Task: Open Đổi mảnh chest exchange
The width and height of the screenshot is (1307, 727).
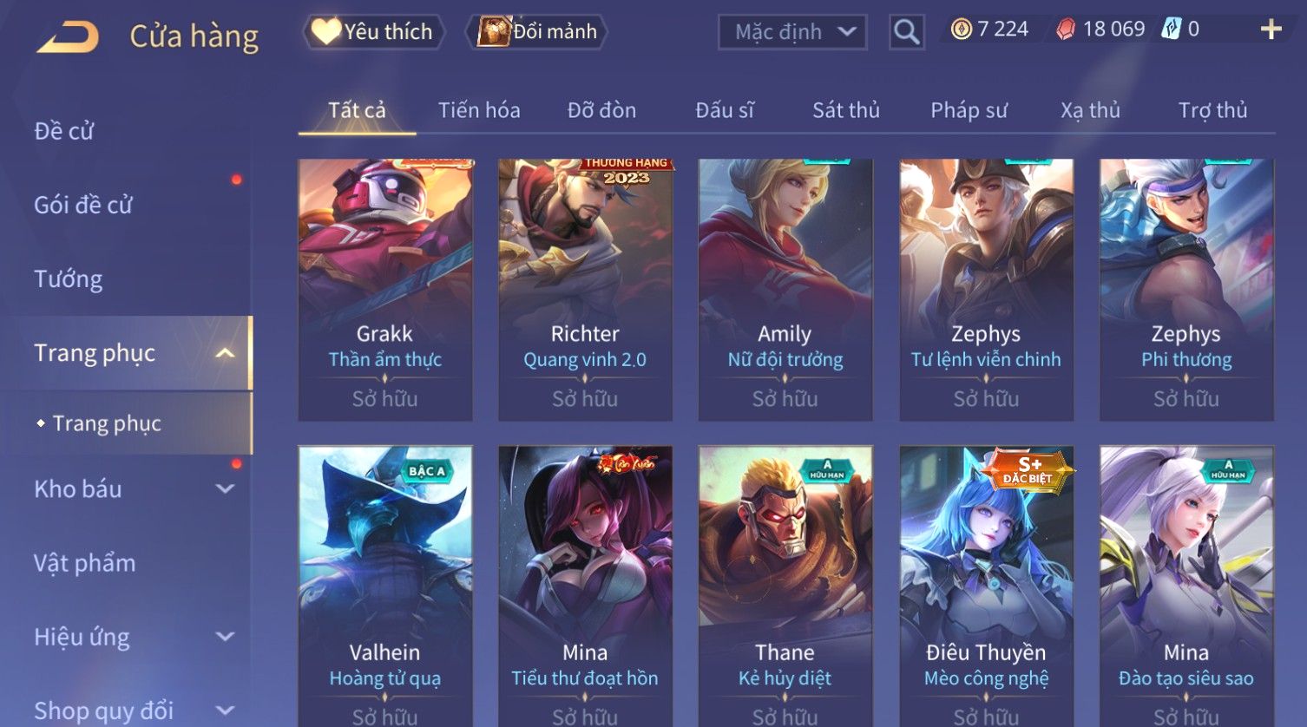Action: pyautogui.click(x=538, y=32)
